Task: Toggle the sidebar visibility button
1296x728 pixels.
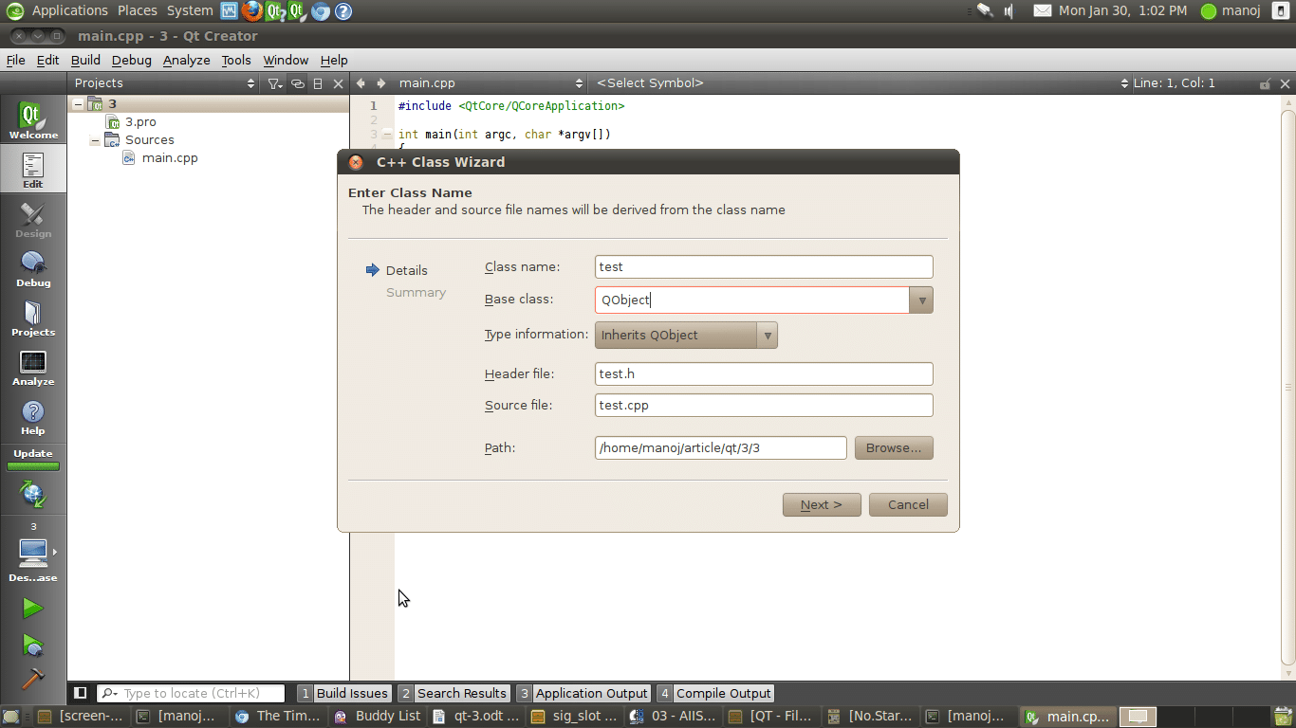Action: tap(81, 693)
